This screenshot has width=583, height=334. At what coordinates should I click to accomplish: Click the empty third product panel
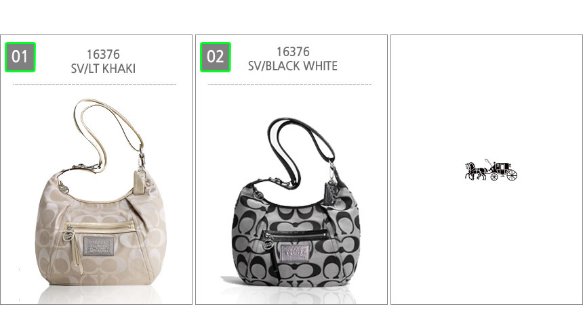point(487,170)
